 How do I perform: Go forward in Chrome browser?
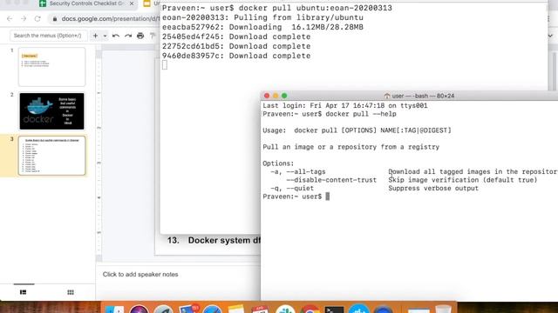[24, 19]
